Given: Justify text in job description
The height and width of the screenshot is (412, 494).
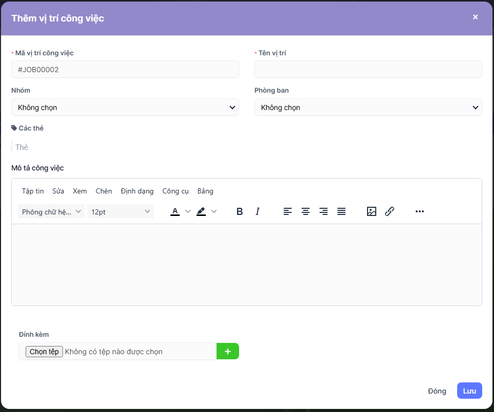Looking at the screenshot, I should coord(341,211).
